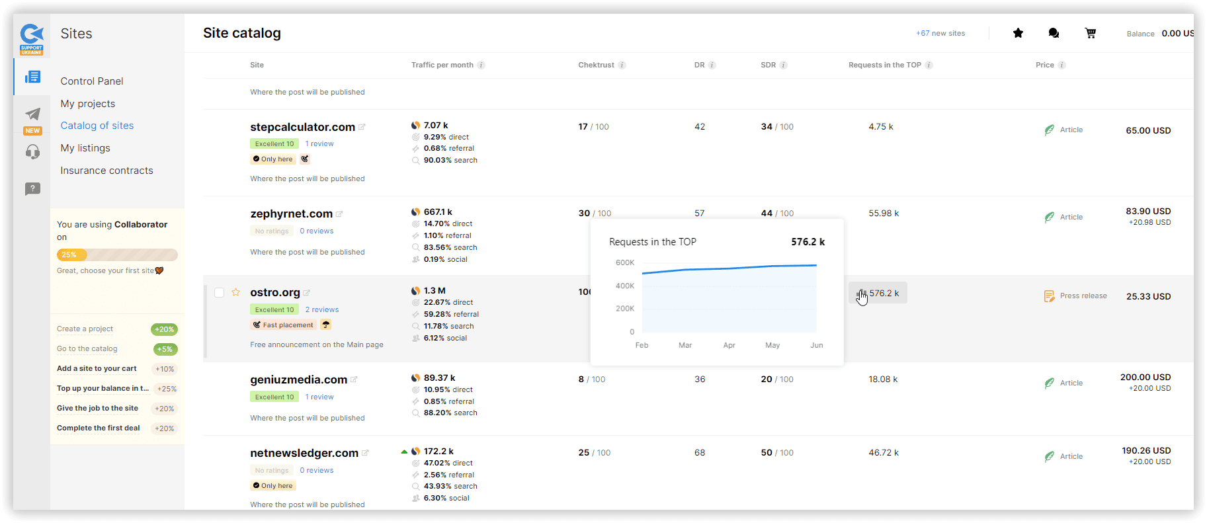Click the Only here badge on netnewsledger.com
This screenshot has height=523, width=1207.
tap(273, 485)
